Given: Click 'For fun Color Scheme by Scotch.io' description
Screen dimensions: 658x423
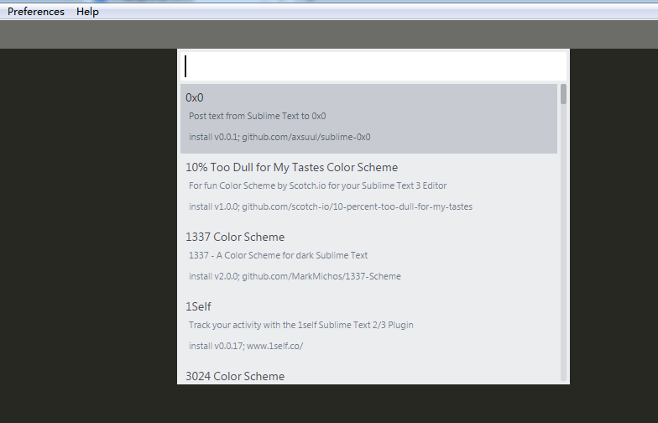Looking at the screenshot, I should tap(317, 186).
